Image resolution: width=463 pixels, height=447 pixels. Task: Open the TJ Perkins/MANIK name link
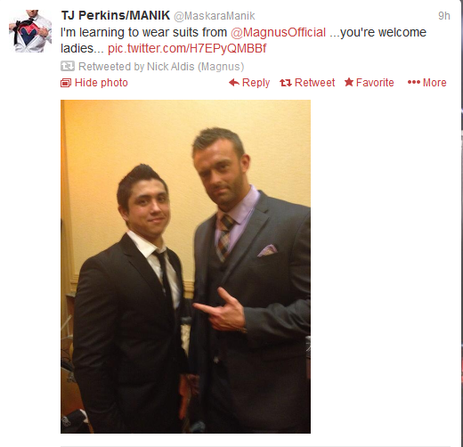(x=116, y=15)
